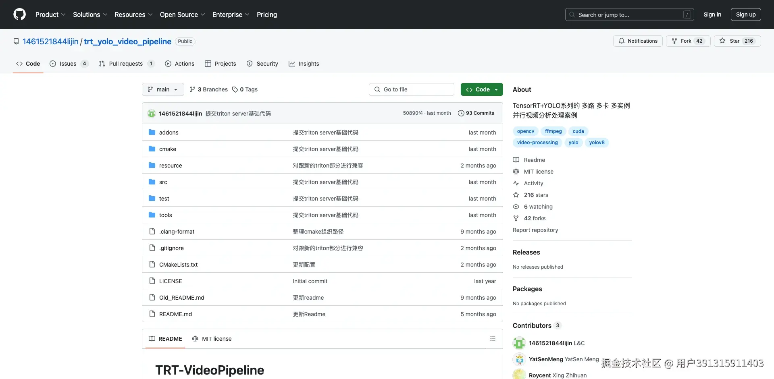Image resolution: width=774 pixels, height=379 pixels.
Task: Open the .gitignore file
Action: (171, 248)
